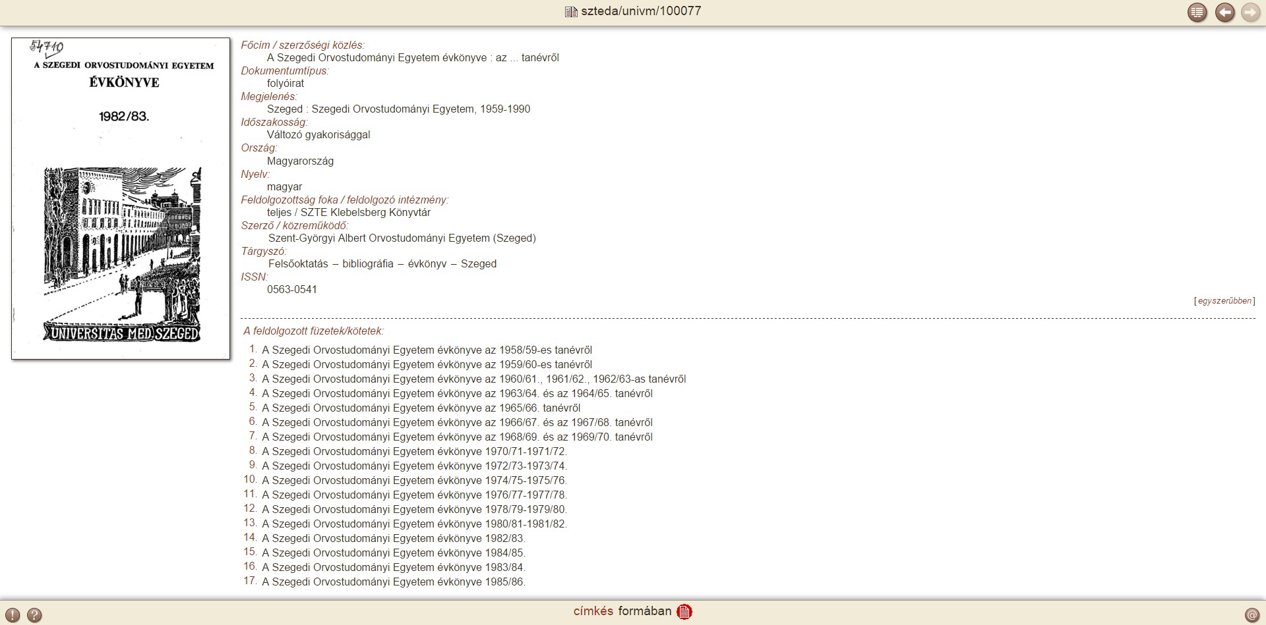The width and height of the screenshot is (1266, 625).
Task: Open évkönyve 1985/86. volume
Action: click(394, 582)
